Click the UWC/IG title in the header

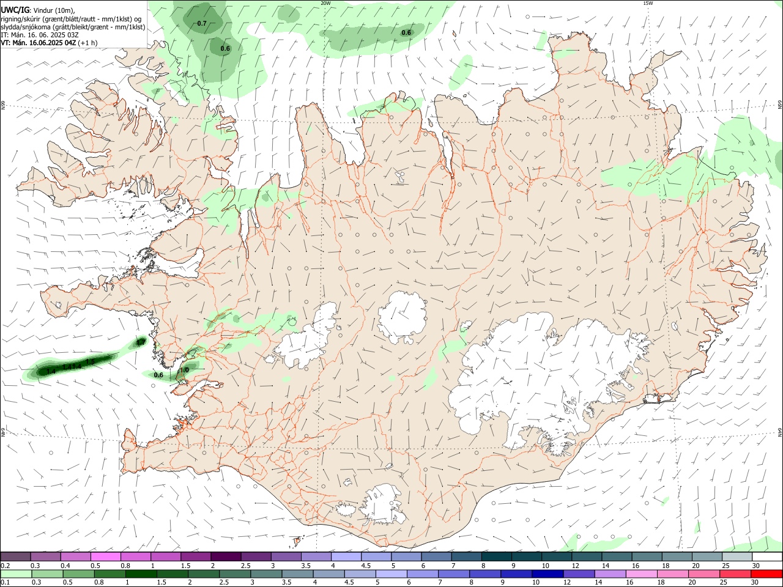pos(15,10)
